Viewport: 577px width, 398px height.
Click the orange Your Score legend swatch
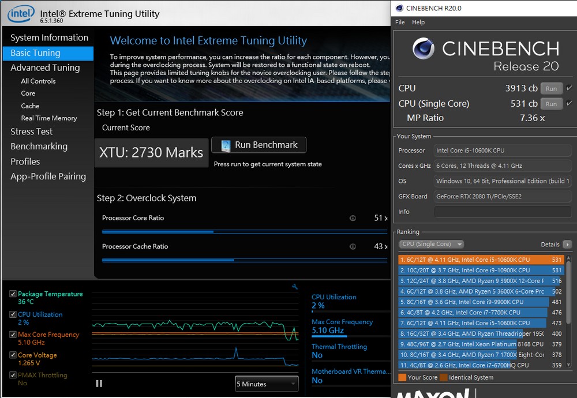402,377
